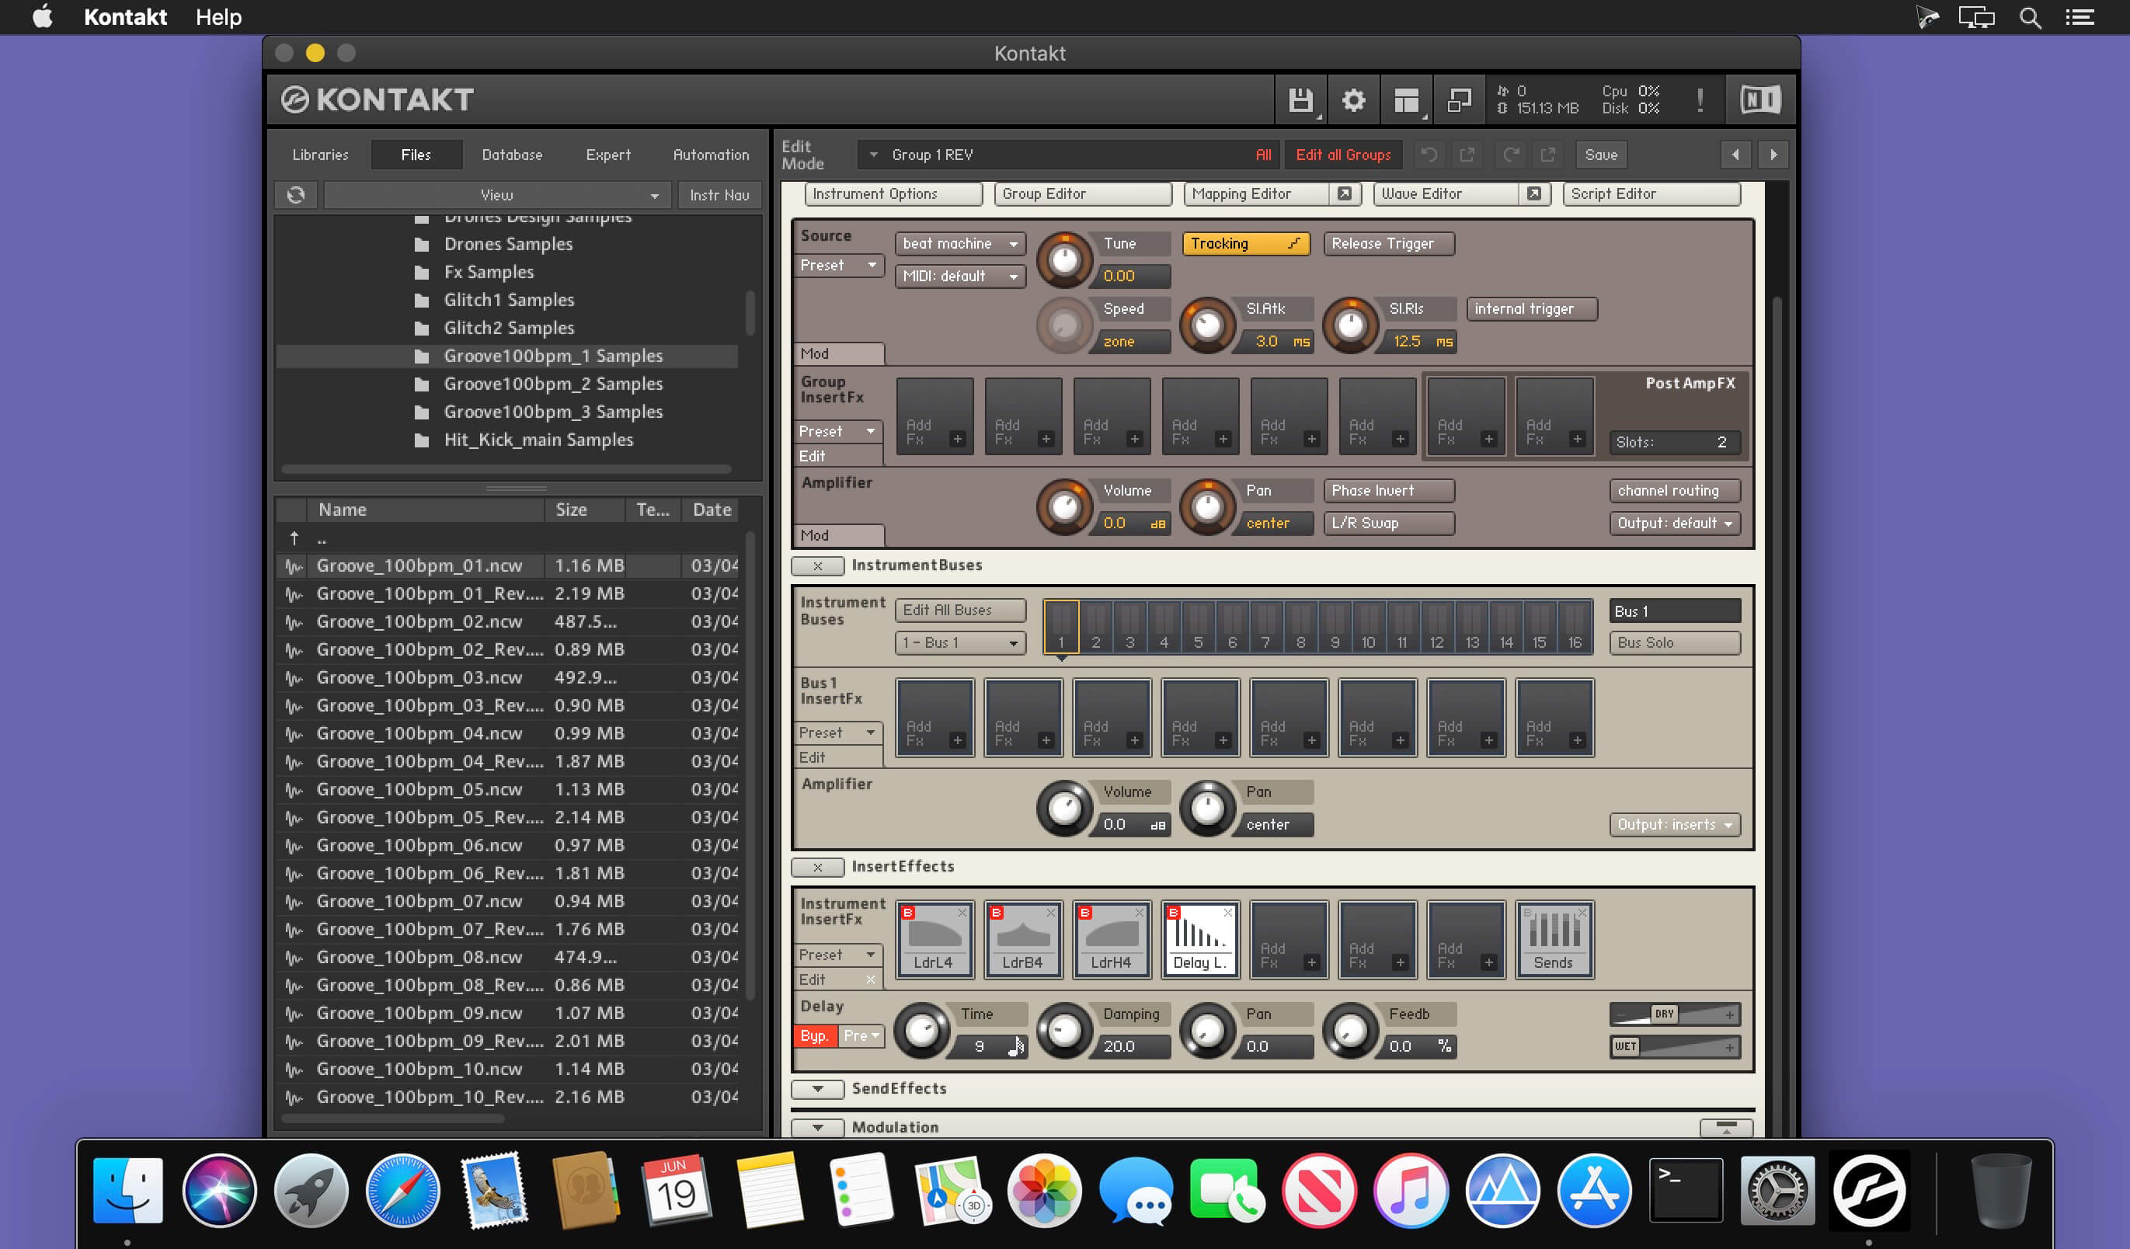Open the 1 - Bus 1 selector dropdown
The image size is (2130, 1249).
(960, 642)
